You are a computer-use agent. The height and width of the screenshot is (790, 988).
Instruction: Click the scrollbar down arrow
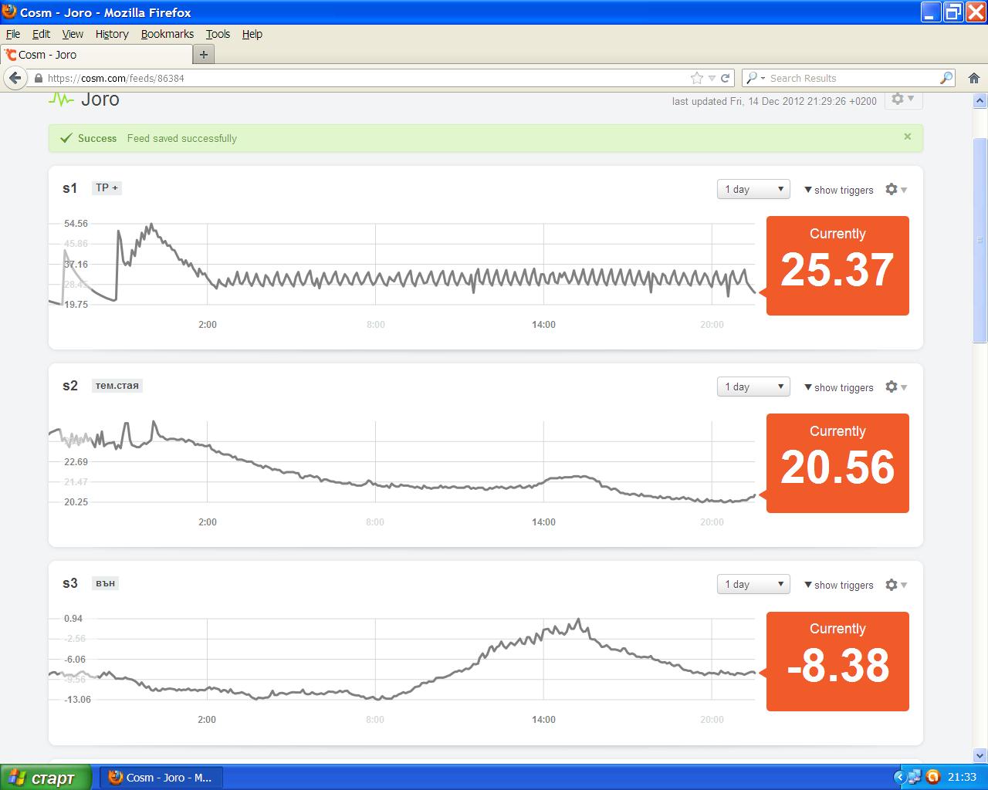[x=980, y=755]
